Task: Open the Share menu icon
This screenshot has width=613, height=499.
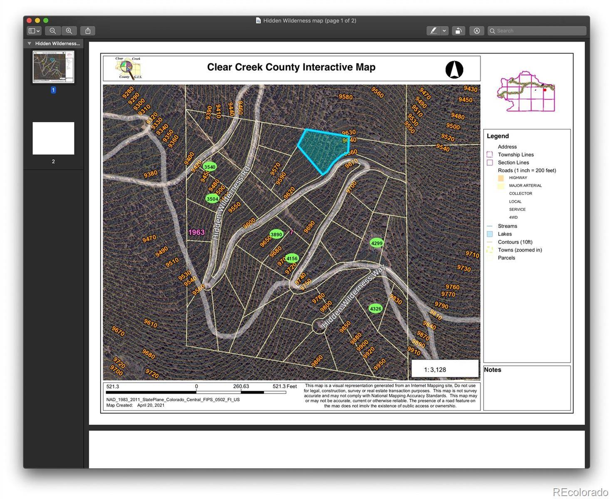Action: pos(88,31)
